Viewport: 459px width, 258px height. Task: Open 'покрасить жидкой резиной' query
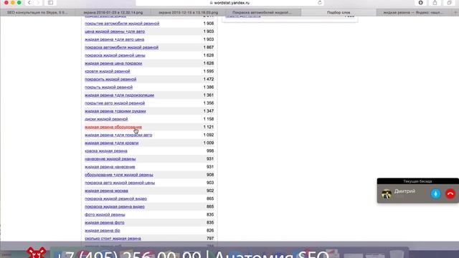tap(110, 79)
